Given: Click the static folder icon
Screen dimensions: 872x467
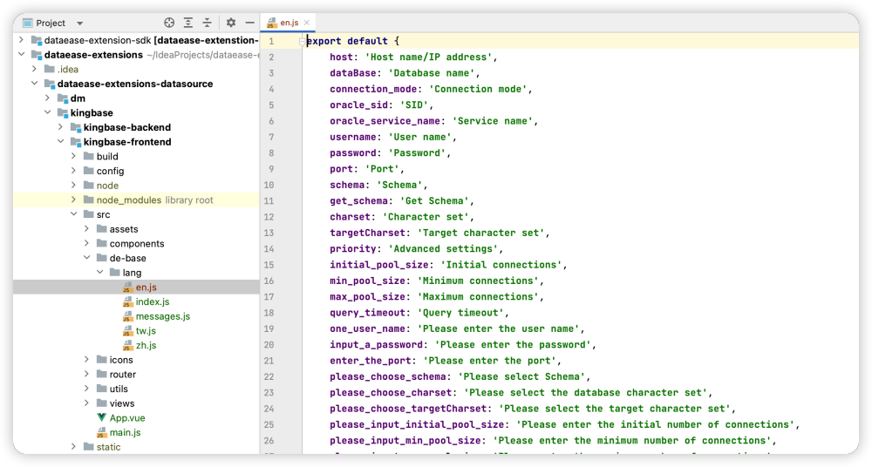Looking at the screenshot, I should pyautogui.click(x=88, y=446).
